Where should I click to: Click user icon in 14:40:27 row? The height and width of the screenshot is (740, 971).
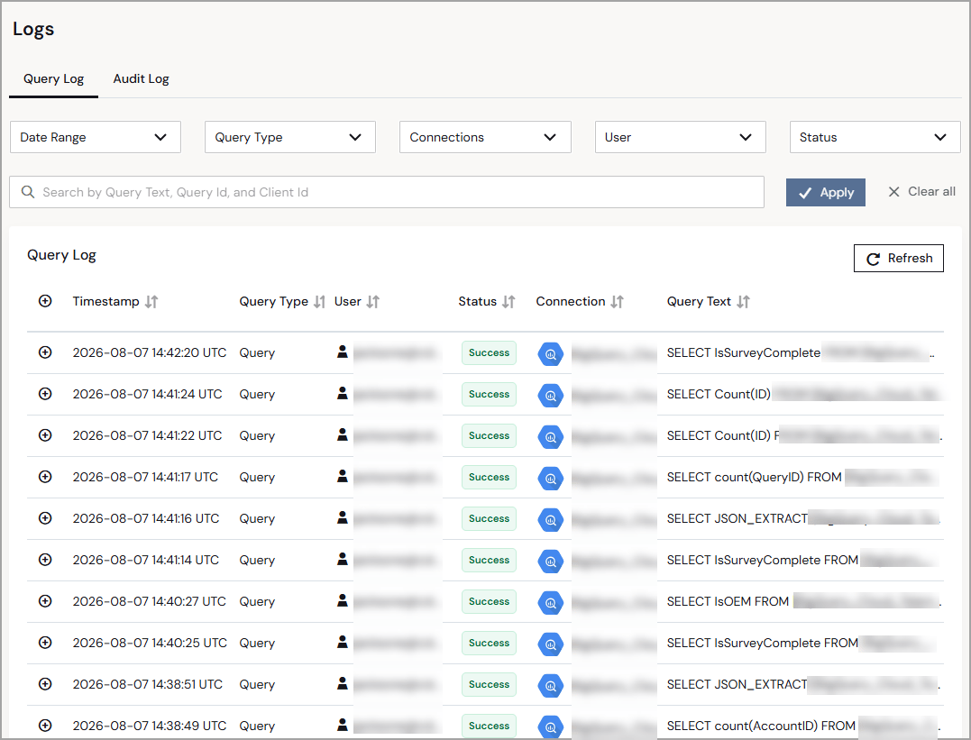(342, 600)
